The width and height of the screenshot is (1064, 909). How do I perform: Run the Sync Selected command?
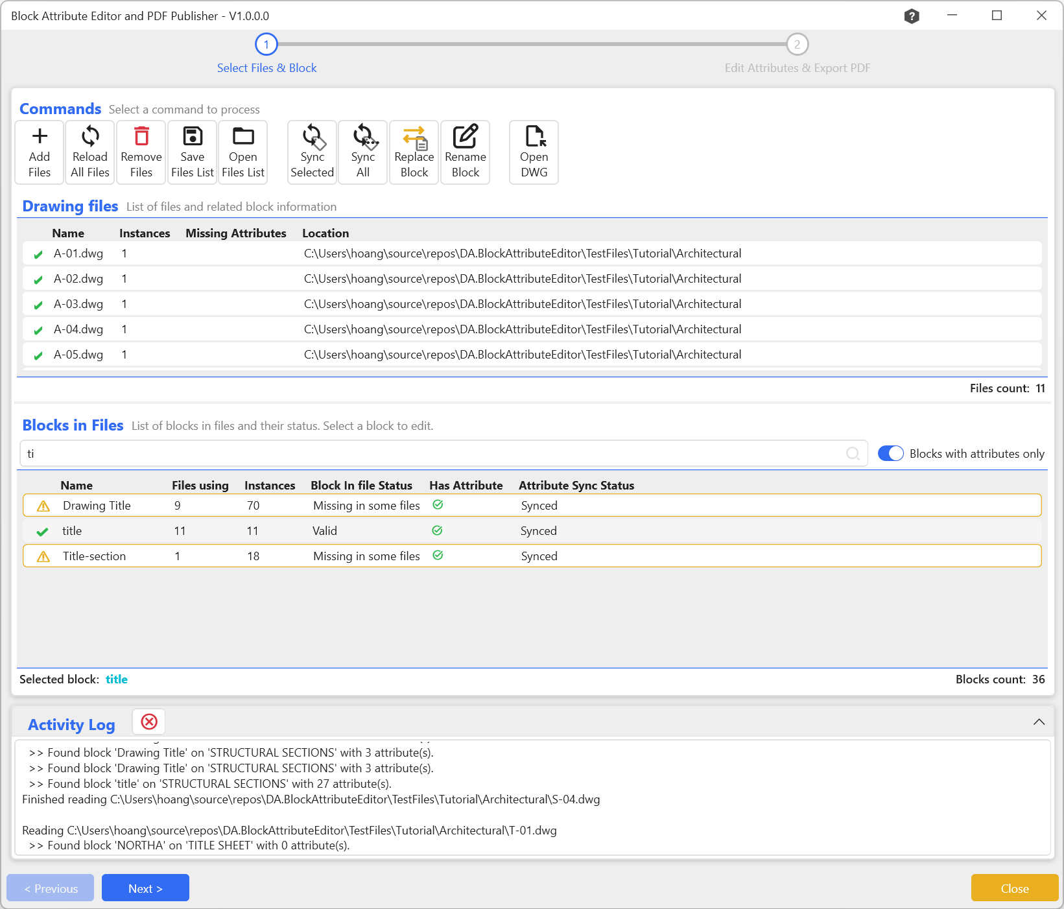click(x=313, y=152)
